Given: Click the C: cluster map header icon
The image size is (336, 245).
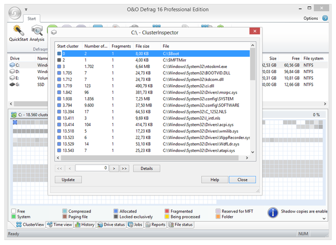Looking at the screenshot, I should 14,115.
